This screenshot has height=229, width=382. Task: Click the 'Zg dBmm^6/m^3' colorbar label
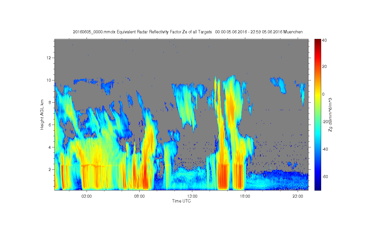pos(330,115)
